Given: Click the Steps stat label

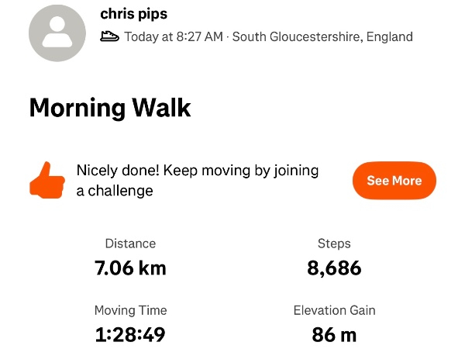Looking at the screenshot, I should tap(334, 244).
